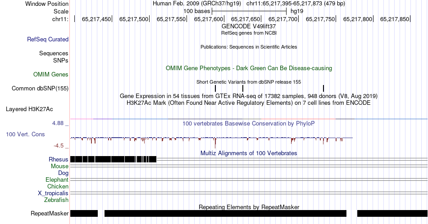Click the Rhesus black alignment block
This screenshot has height=224, width=428.
(x=113, y=159)
